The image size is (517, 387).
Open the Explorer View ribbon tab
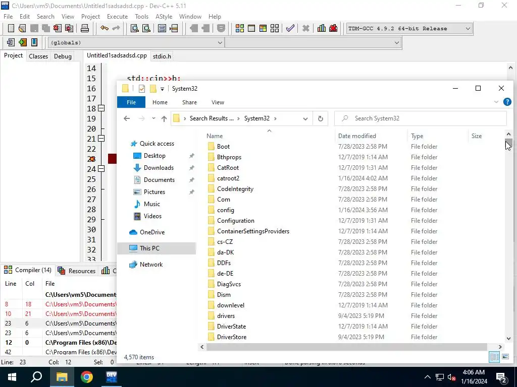pyautogui.click(x=218, y=102)
